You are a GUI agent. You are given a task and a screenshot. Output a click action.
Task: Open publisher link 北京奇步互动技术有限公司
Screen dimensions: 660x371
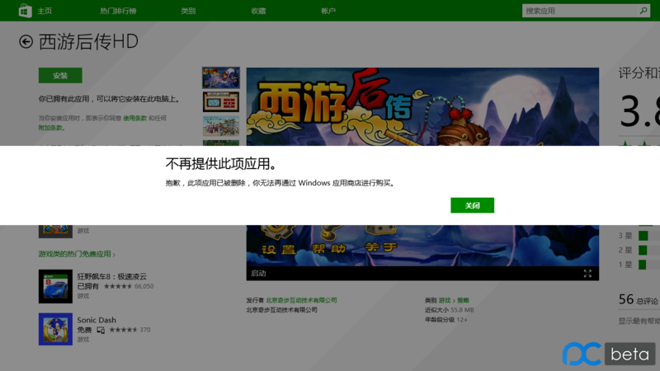301,300
